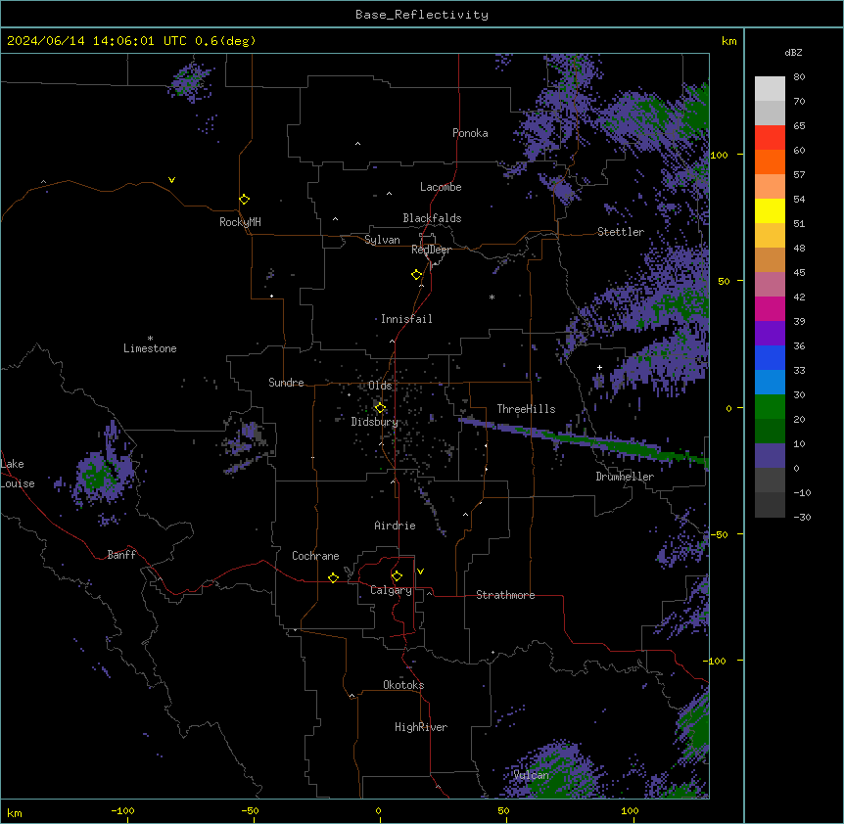Viewport: 844px width, 824px height.
Task: Click the Cochrane label
Action: [315, 556]
